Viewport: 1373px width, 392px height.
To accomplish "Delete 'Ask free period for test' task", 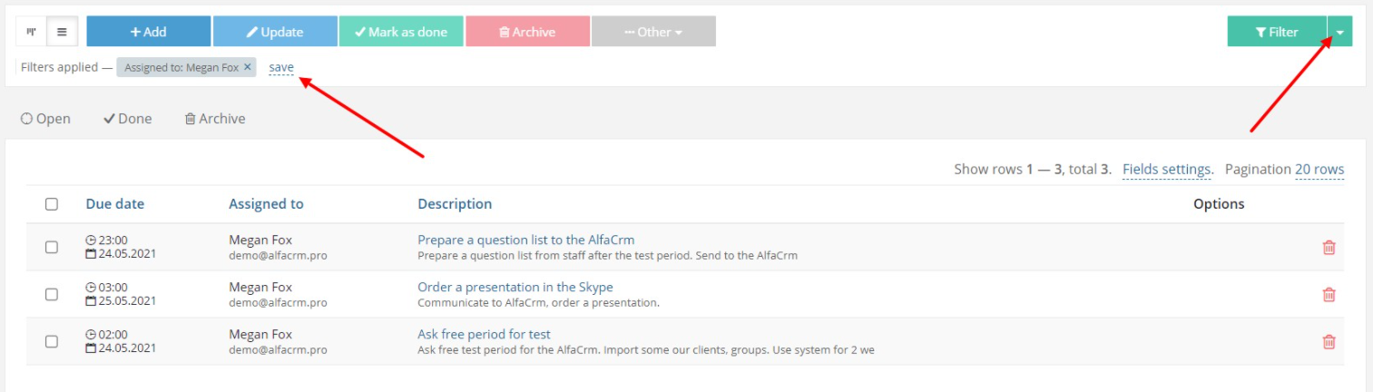I will [1329, 341].
